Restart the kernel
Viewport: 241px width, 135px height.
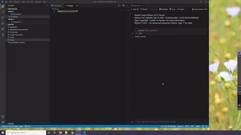click(144, 9)
